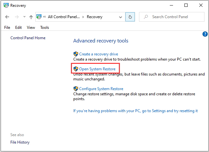Launch Open System Restore
The height and width of the screenshot is (152, 209).
click(x=97, y=69)
